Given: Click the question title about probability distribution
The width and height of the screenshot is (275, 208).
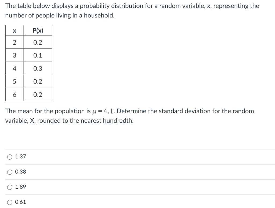Looking at the screenshot, I should 132,6.
